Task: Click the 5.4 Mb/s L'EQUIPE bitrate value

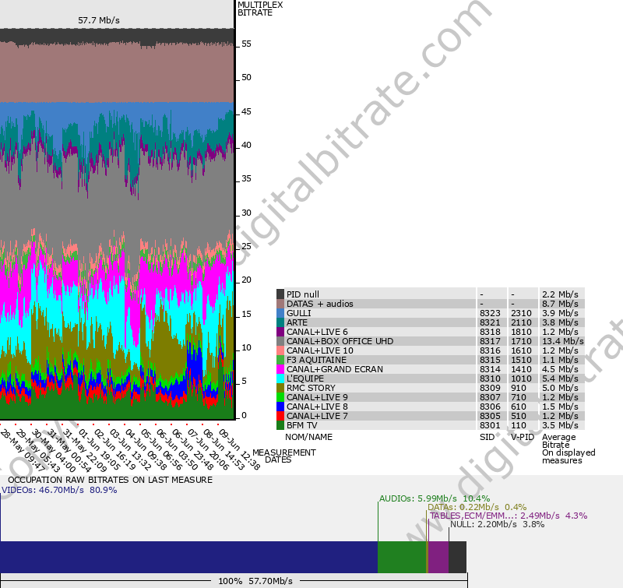Action: [x=560, y=379]
